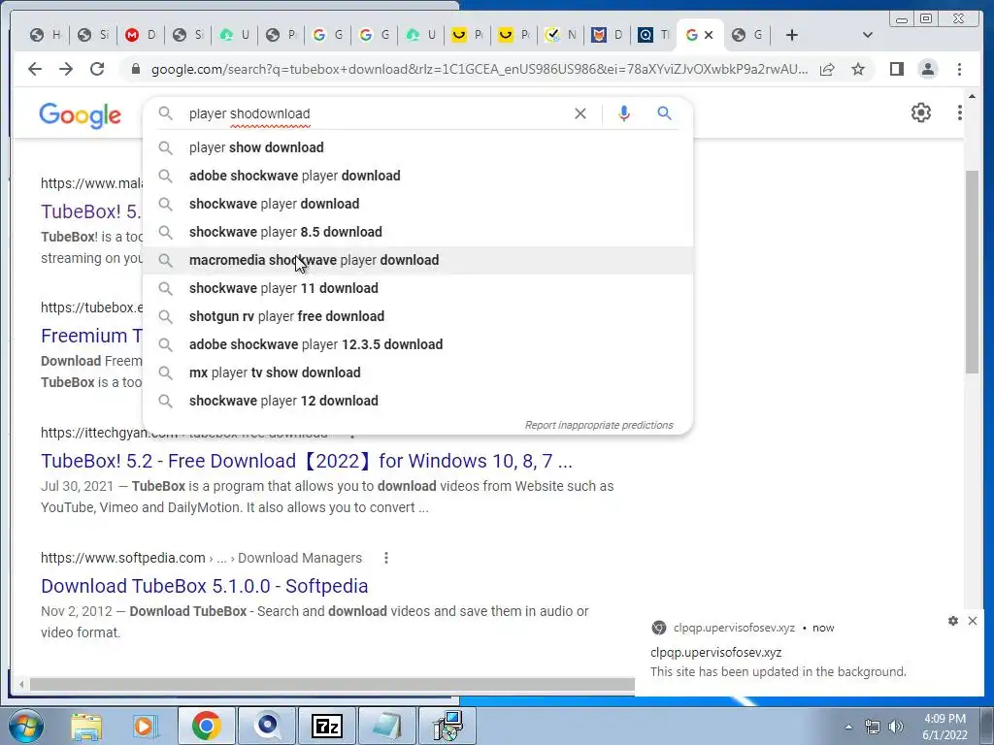This screenshot has height=745, width=994.
Task: Open a new browser tab
Action: click(791, 36)
